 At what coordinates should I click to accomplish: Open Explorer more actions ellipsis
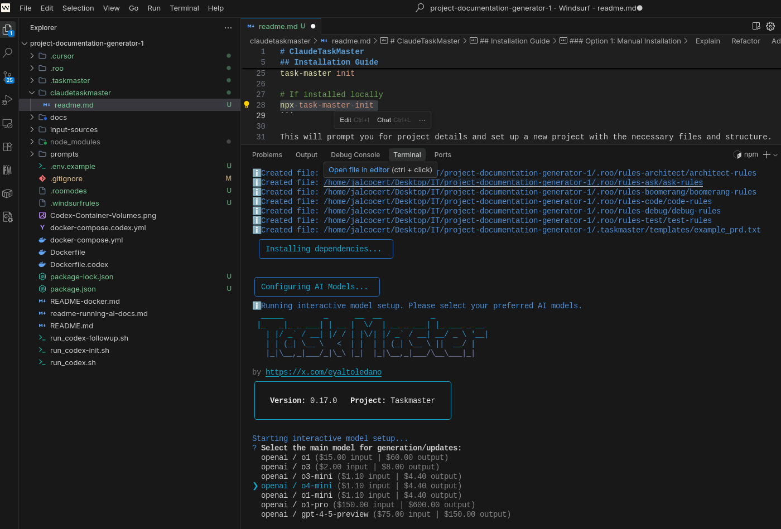[x=228, y=27]
